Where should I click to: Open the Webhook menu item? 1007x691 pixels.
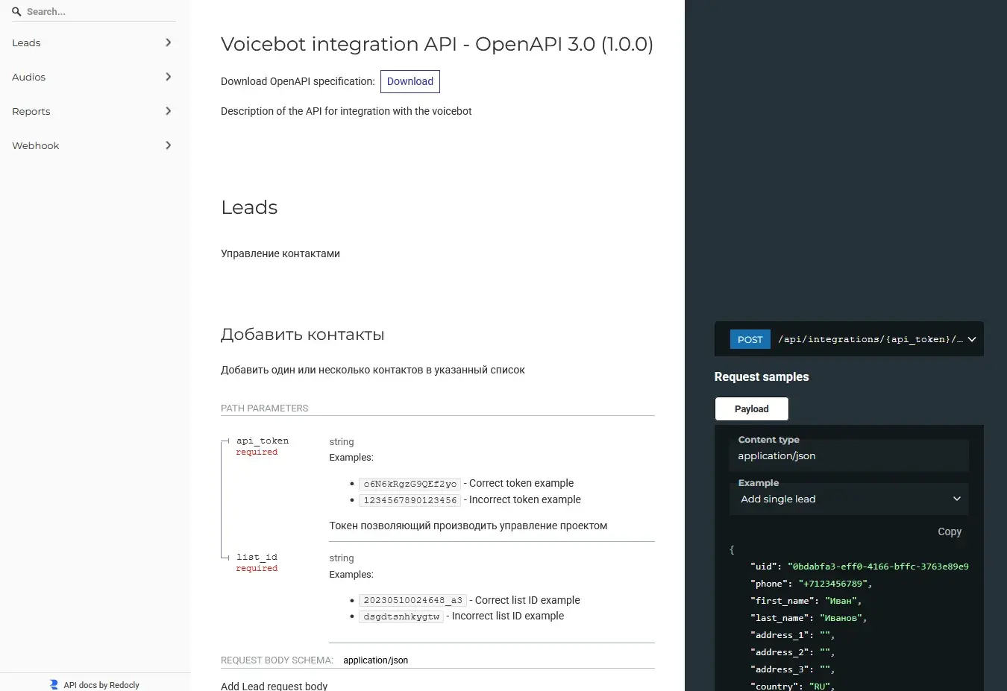[x=95, y=145]
